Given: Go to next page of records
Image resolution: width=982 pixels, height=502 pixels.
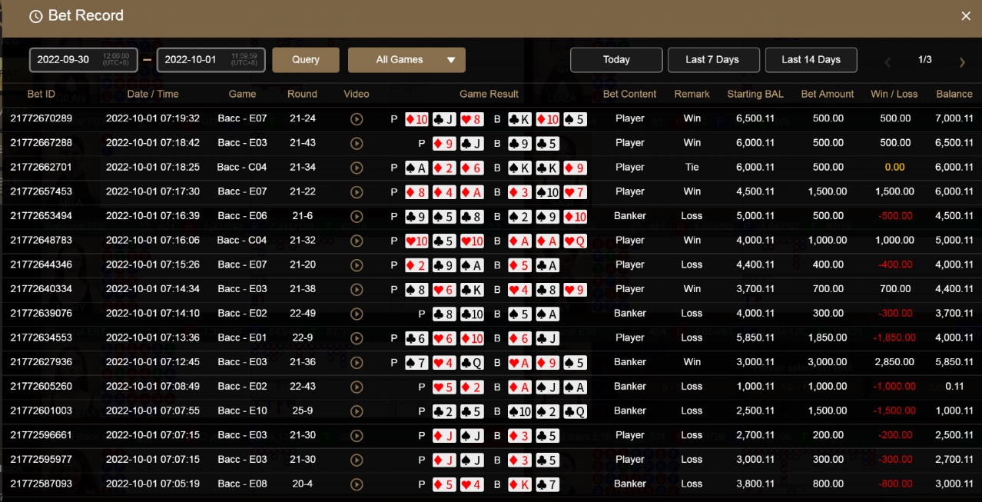Looking at the screenshot, I should pyautogui.click(x=962, y=62).
